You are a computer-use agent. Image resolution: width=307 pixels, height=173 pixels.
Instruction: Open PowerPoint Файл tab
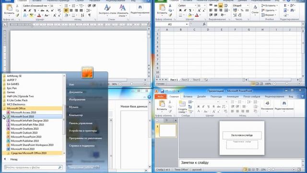pos(161,97)
